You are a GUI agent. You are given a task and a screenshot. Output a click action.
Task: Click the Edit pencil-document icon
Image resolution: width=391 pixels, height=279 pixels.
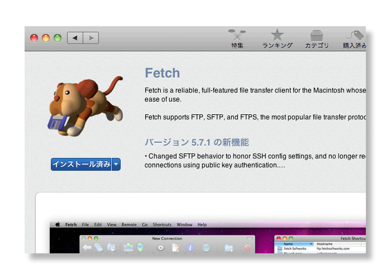pos(176,248)
